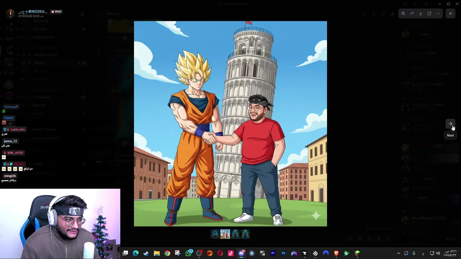The height and width of the screenshot is (259, 461).
Task: Forward the image with the arrow icon
Action: pos(412,13)
